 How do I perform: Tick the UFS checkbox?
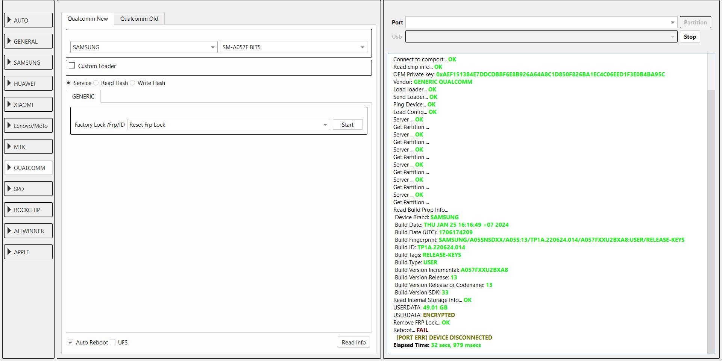(x=113, y=343)
